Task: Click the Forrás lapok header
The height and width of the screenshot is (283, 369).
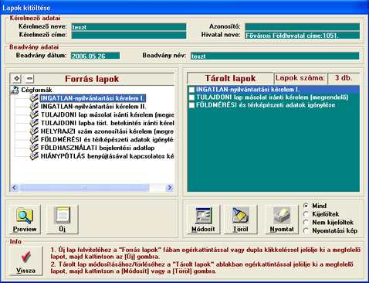Action: (x=92, y=79)
